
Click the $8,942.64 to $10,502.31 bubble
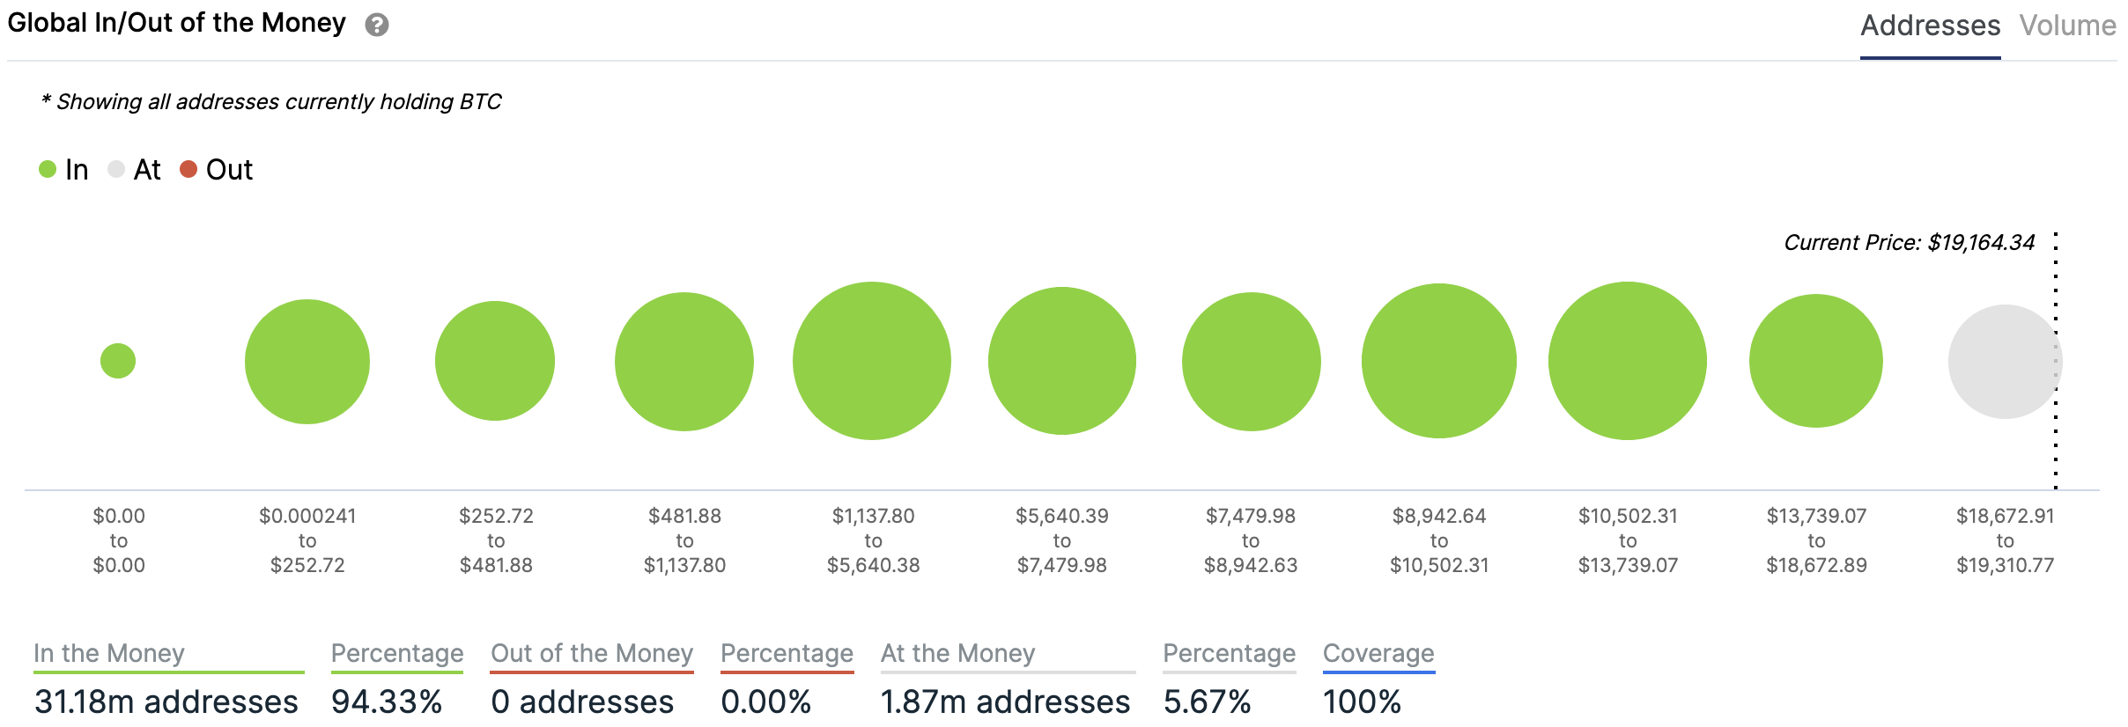click(x=1439, y=361)
